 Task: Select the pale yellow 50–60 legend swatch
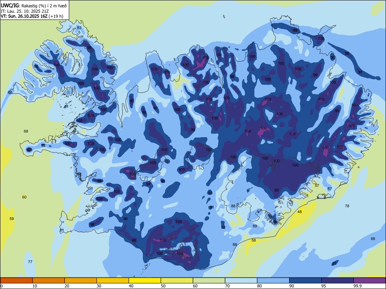point(177,281)
